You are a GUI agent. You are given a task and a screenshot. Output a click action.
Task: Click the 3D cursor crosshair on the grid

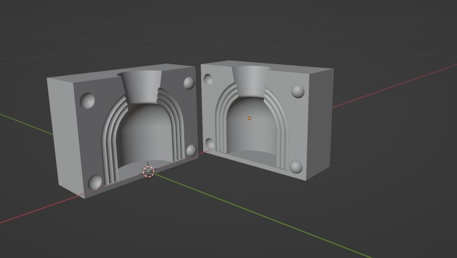(149, 171)
